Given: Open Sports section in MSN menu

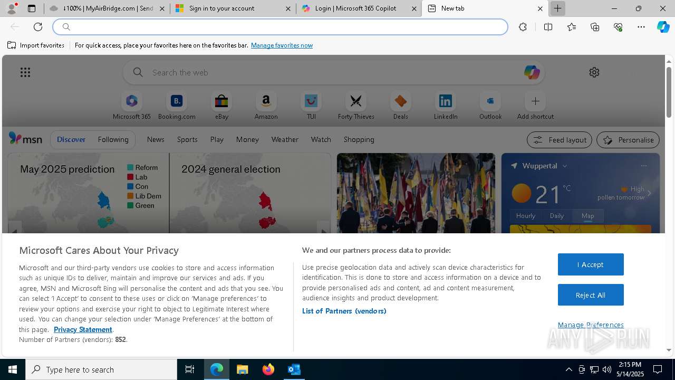Looking at the screenshot, I should click(x=187, y=139).
